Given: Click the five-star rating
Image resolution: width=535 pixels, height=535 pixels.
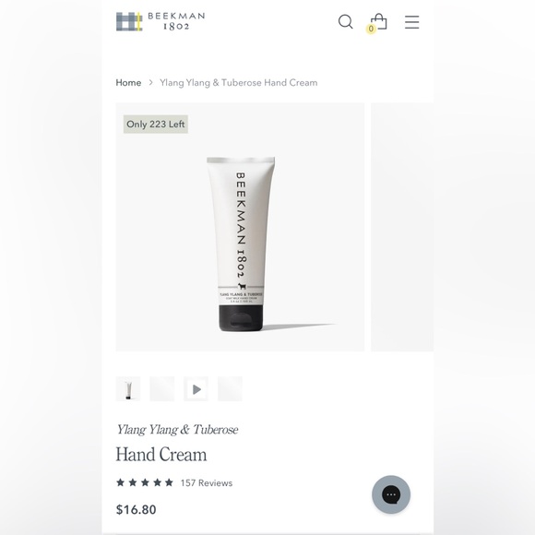Looking at the screenshot, I should coord(145,482).
